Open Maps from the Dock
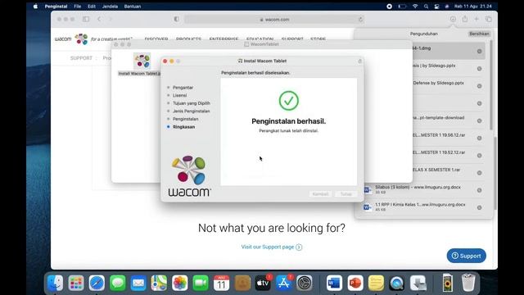The image size is (524, 295). click(159, 283)
